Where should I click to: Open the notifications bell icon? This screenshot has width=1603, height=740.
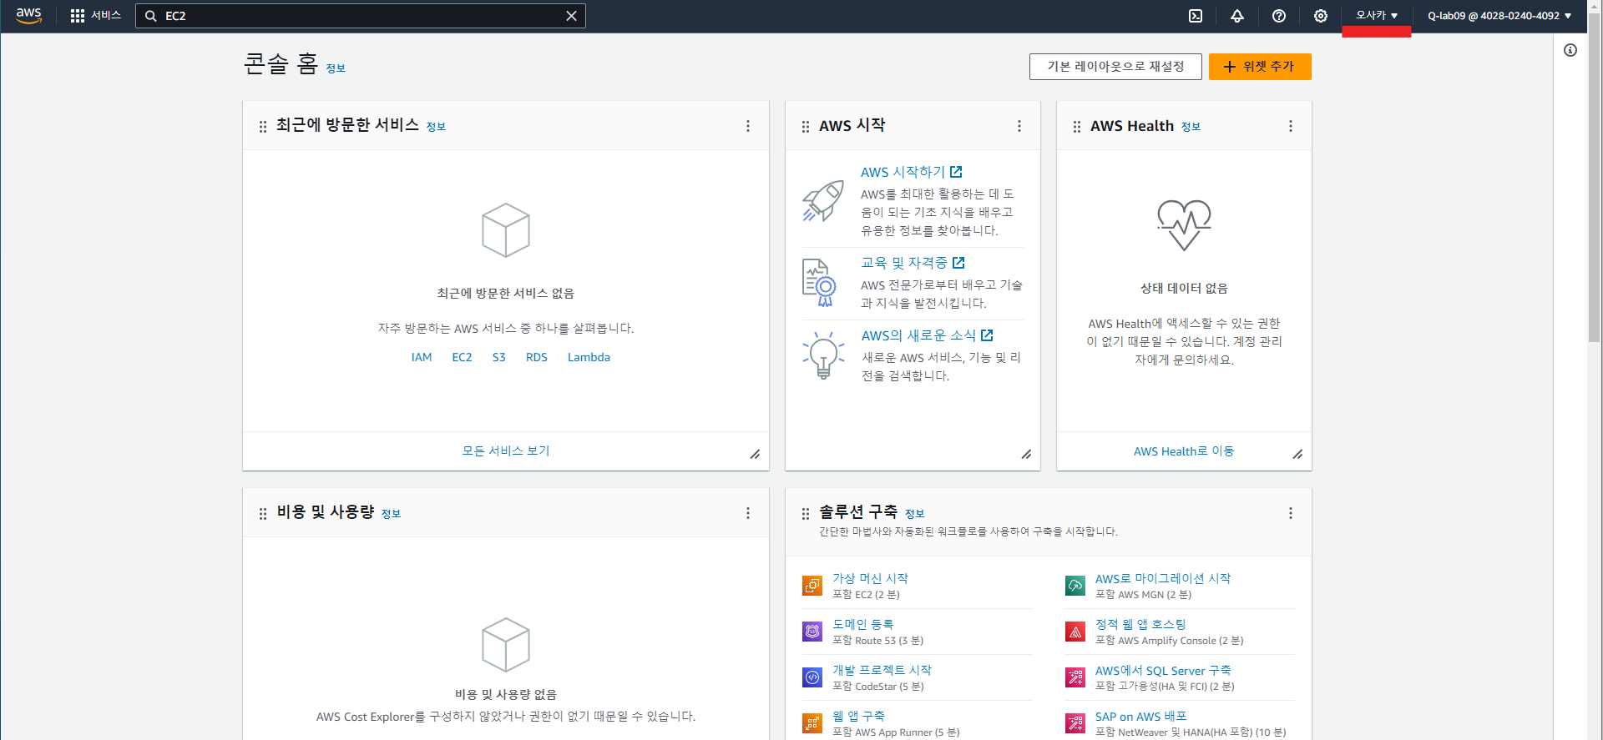(x=1237, y=16)
